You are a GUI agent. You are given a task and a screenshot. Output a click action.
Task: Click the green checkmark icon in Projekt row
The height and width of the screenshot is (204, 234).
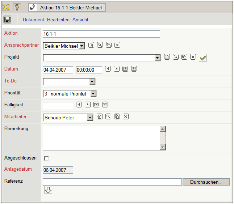coord(203,58)
